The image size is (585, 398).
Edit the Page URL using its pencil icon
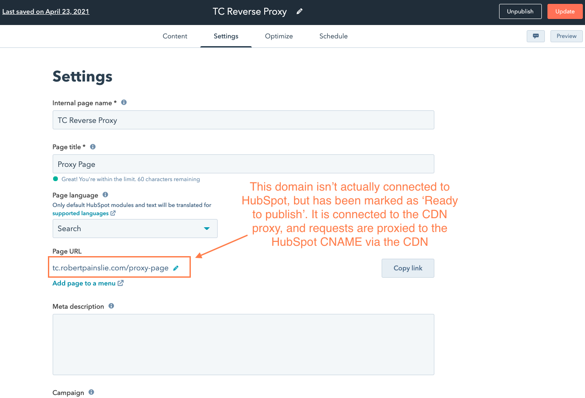(176, 268)
